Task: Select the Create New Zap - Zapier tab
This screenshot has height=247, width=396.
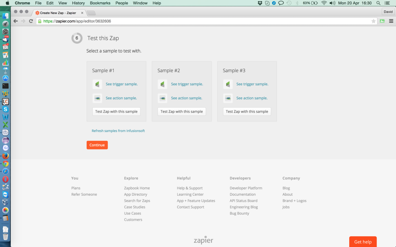Action: click(x=59, y=13)
